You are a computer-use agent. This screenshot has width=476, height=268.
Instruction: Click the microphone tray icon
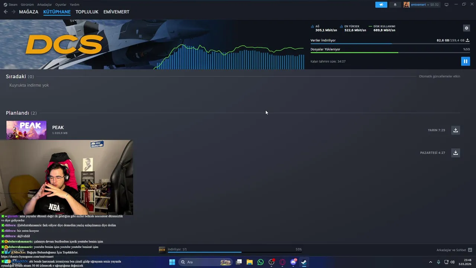pyautogui.click(x=438, y=262)
